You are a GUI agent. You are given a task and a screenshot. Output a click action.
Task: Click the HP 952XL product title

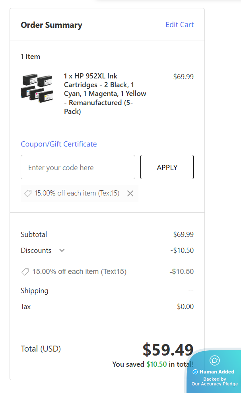pyautogui.click(x=105, y=94)
